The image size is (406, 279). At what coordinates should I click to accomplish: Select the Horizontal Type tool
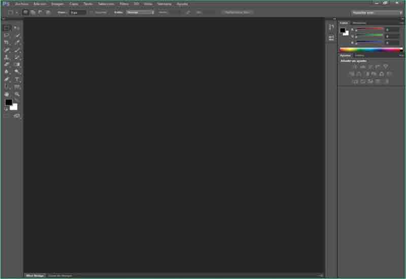pyautogui.click(x=17, y=80)
